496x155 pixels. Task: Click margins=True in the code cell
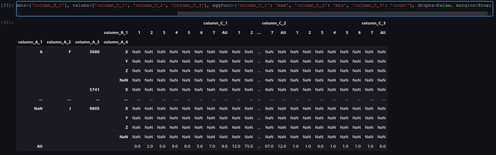tap(473, 6)
